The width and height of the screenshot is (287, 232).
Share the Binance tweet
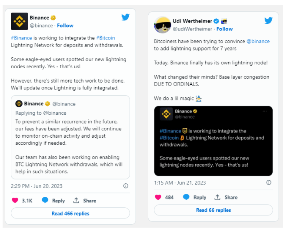pos(85,201)
